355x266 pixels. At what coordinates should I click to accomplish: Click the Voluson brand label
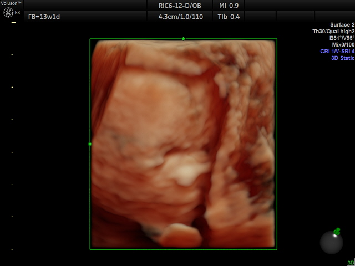(11, 3)
